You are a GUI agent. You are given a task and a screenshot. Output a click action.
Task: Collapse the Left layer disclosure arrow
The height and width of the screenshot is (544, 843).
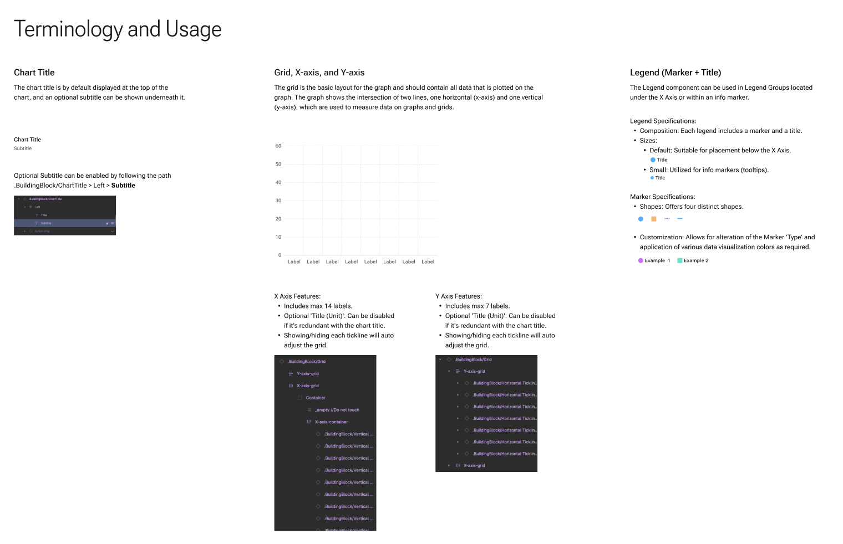pos(24,207)
